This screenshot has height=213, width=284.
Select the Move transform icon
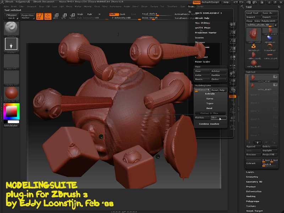tap(56, 16)
